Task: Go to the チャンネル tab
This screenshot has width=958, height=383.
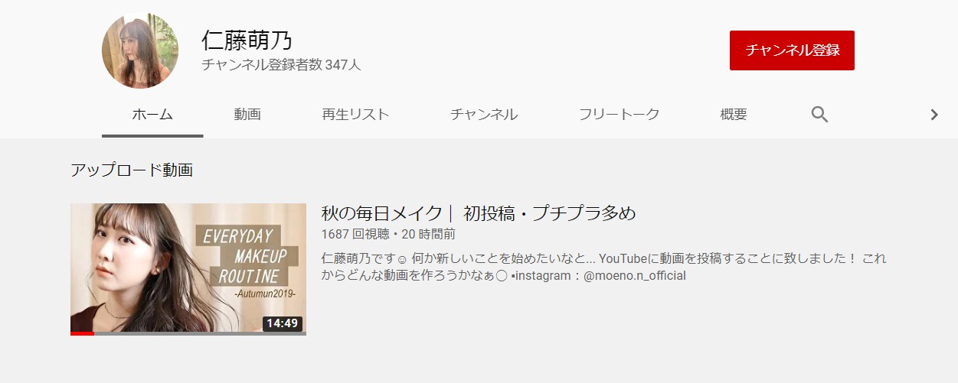Action: (484, 115)
